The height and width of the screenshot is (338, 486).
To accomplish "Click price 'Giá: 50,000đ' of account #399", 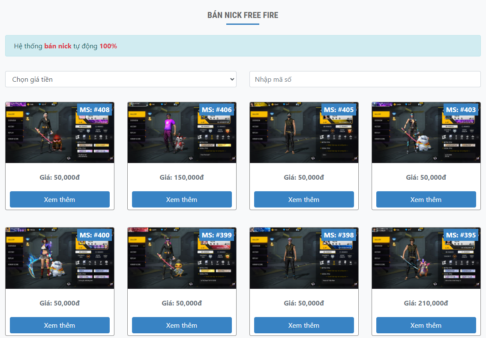I will [182, 303].
